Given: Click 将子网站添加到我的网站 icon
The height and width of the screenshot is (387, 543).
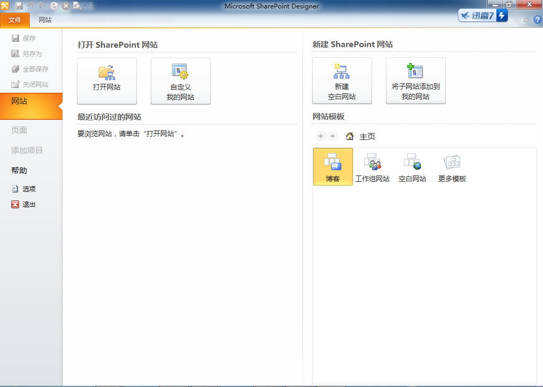Looking at the screenshot, I should 416,81.
